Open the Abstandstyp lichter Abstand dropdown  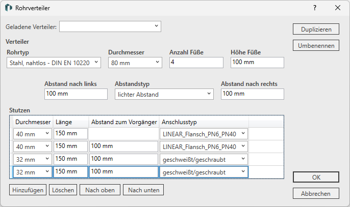tap(164, 94)
